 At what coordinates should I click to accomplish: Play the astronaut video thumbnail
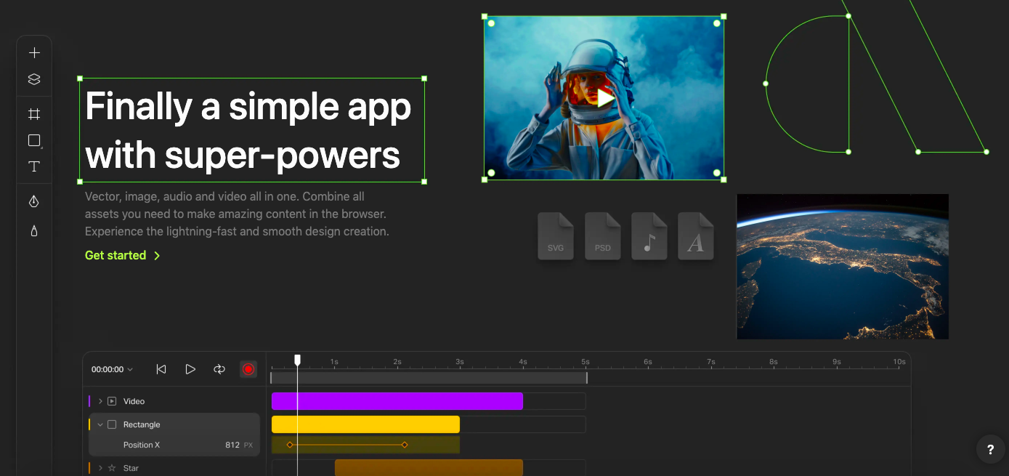tap(604, 97)
